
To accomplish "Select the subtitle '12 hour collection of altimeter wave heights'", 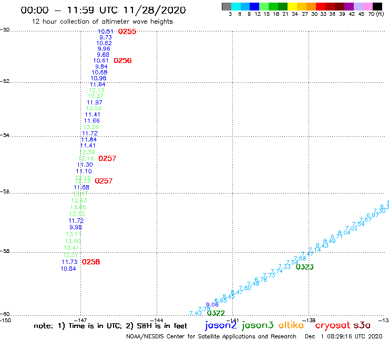I will [102, 22].
